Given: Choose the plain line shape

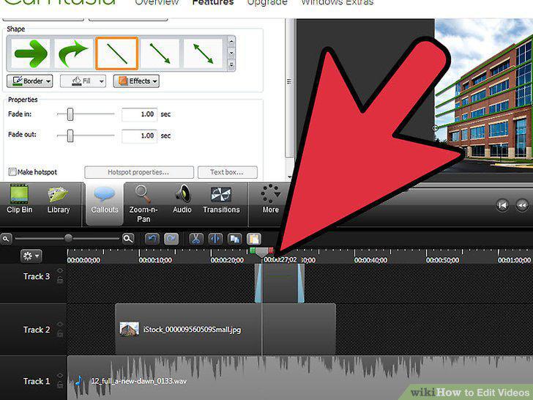Looking at the screenshot, I should 117,53.
